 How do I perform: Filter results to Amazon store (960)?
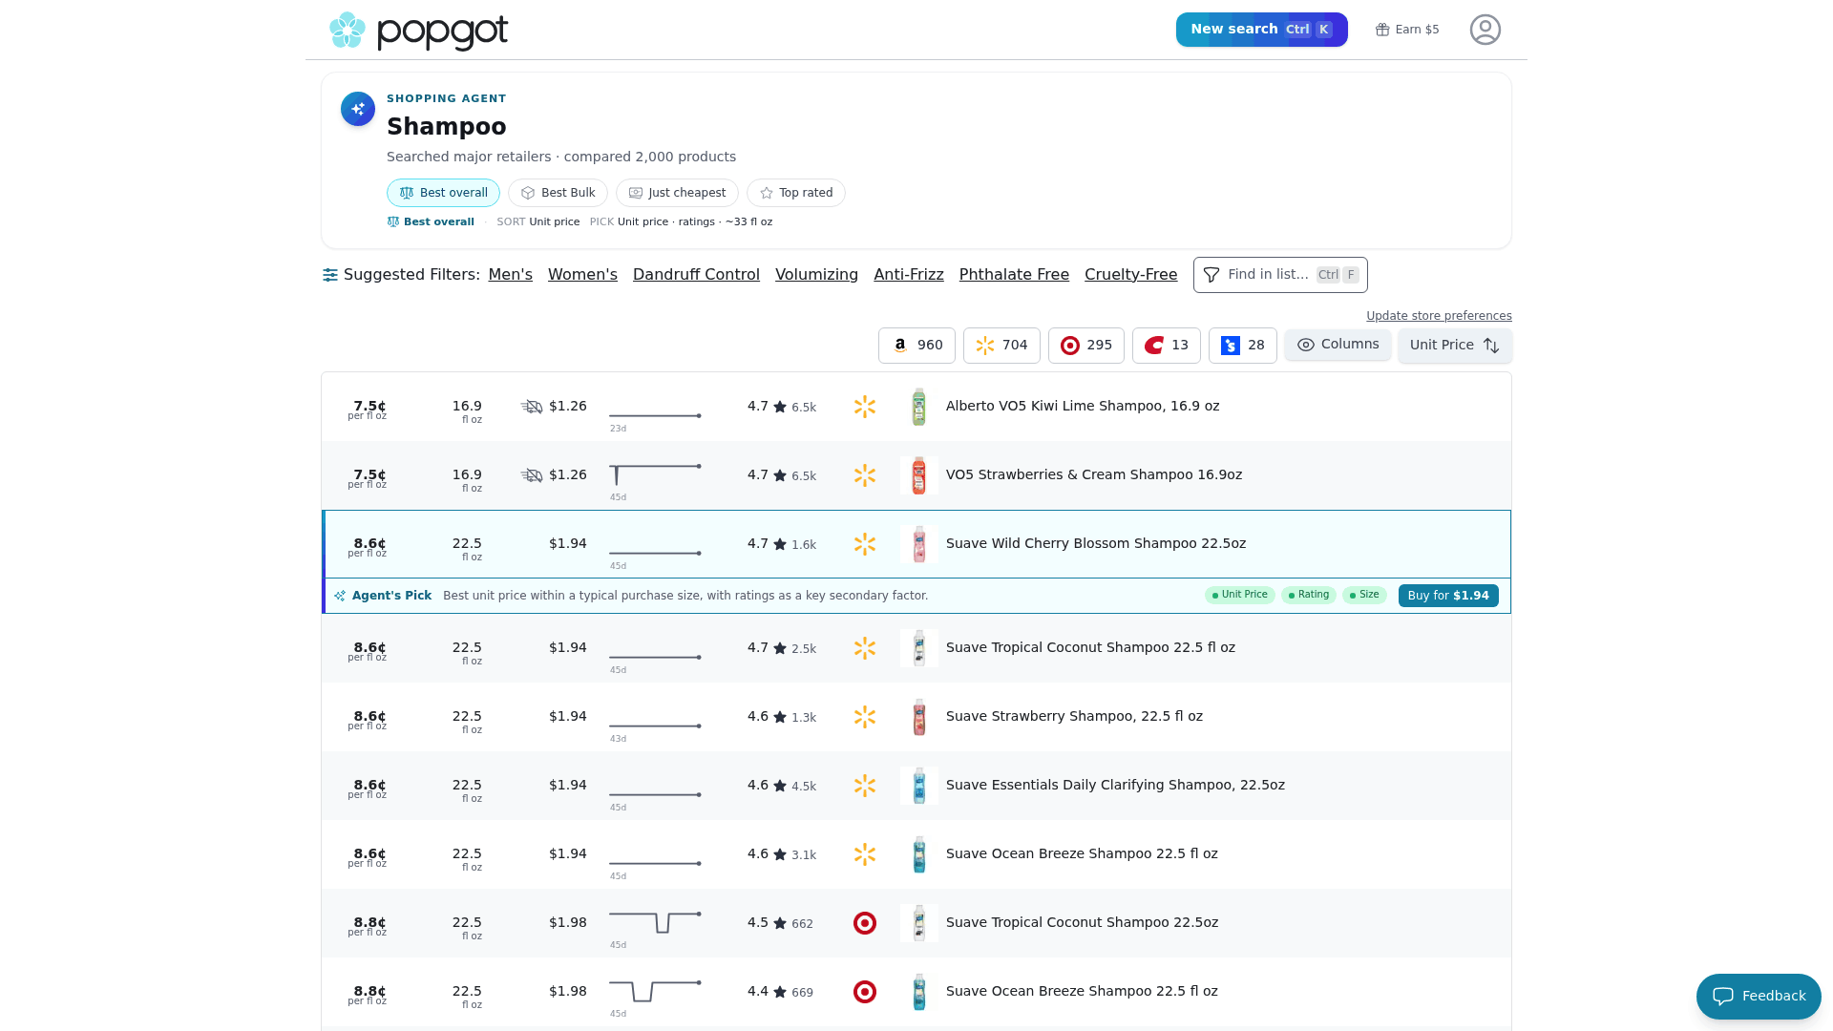(x=916, y=346)
